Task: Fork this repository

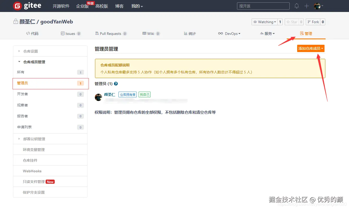Action: pyautogui.click(x=313, y=22)
